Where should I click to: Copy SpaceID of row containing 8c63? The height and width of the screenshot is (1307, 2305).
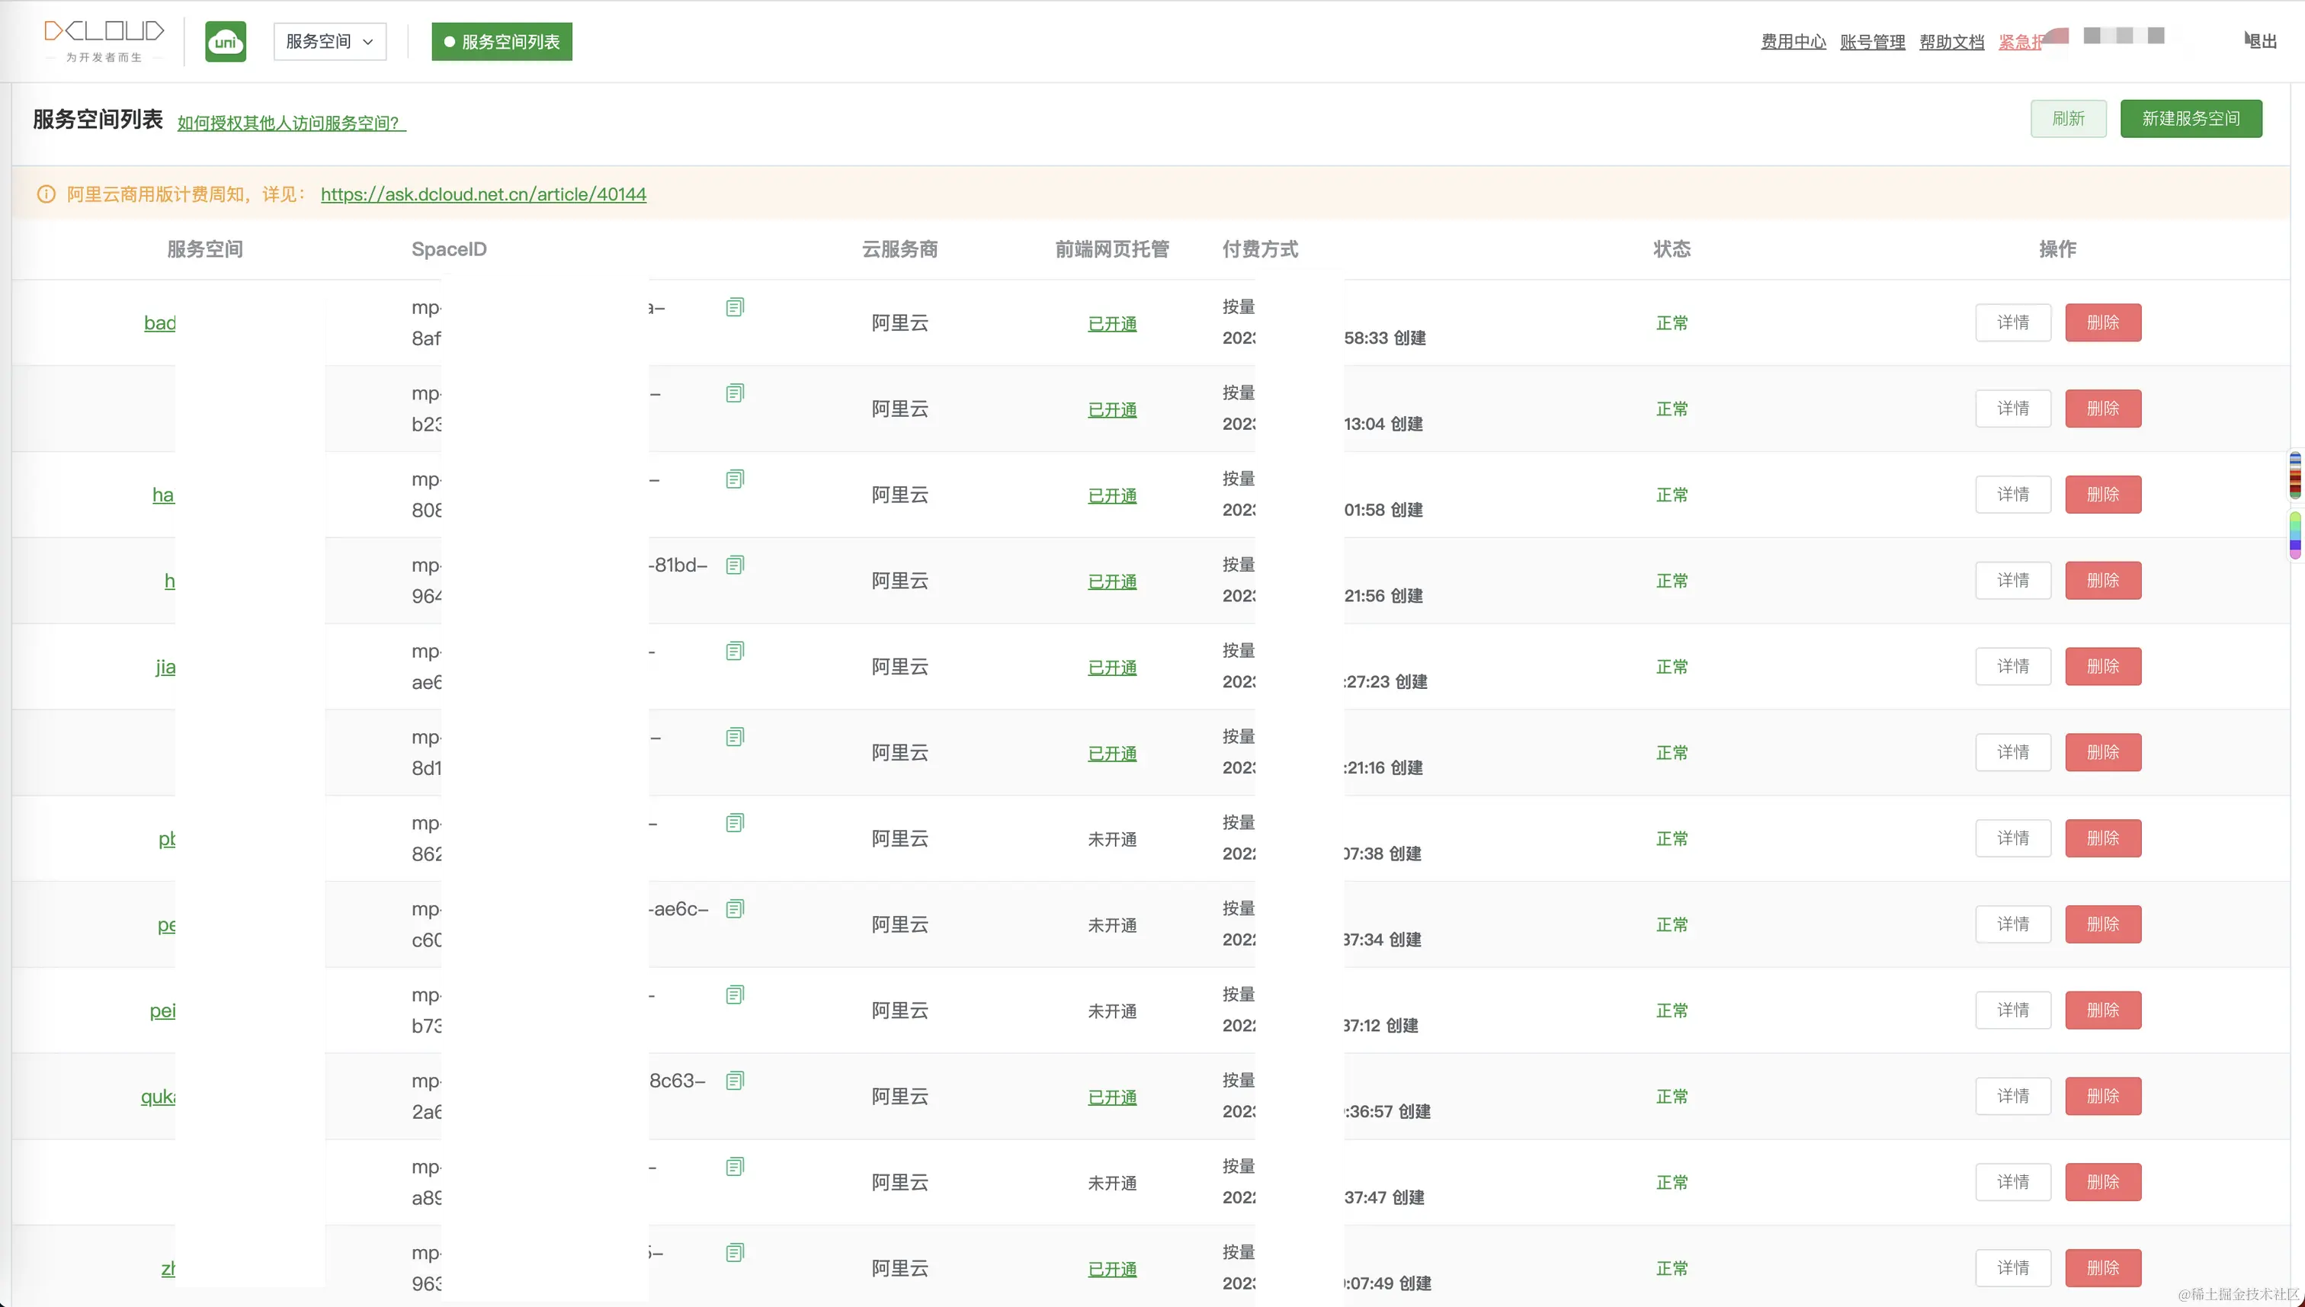734,1081
